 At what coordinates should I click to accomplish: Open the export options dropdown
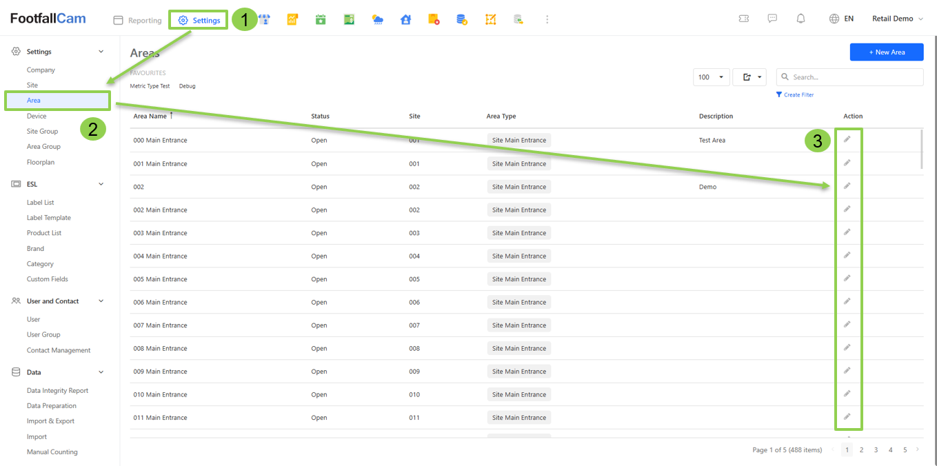tap(749, 77)
